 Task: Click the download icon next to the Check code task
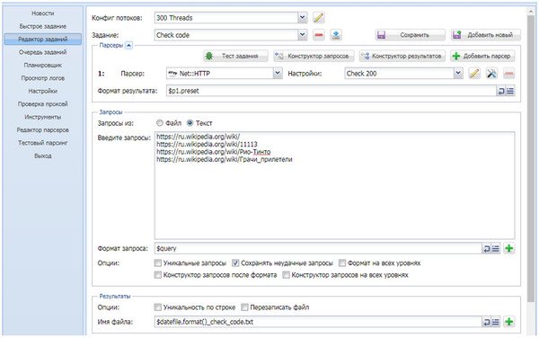coord(336,35)
